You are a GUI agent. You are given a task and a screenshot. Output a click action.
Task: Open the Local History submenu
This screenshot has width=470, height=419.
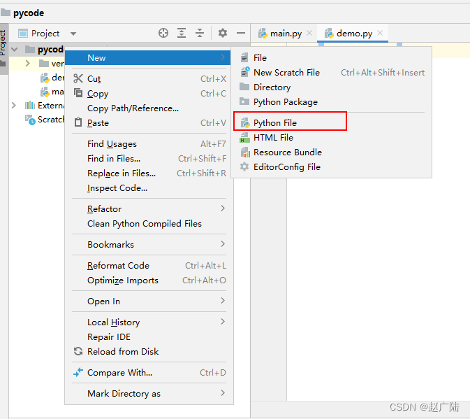[x=149, y=322]
